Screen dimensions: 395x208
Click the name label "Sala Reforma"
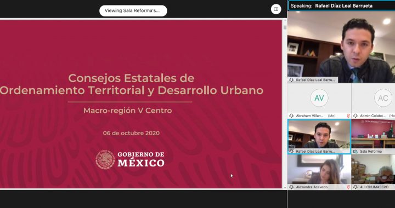(x=371, y=152)
